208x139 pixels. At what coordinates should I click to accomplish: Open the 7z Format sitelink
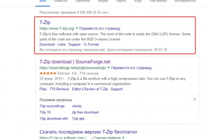click(91, 44)
